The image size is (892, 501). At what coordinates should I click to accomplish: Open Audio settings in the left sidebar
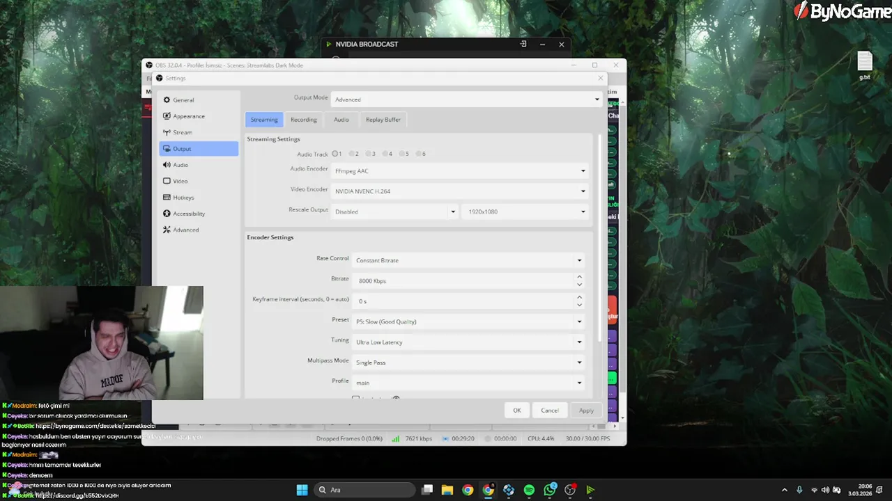199,165
